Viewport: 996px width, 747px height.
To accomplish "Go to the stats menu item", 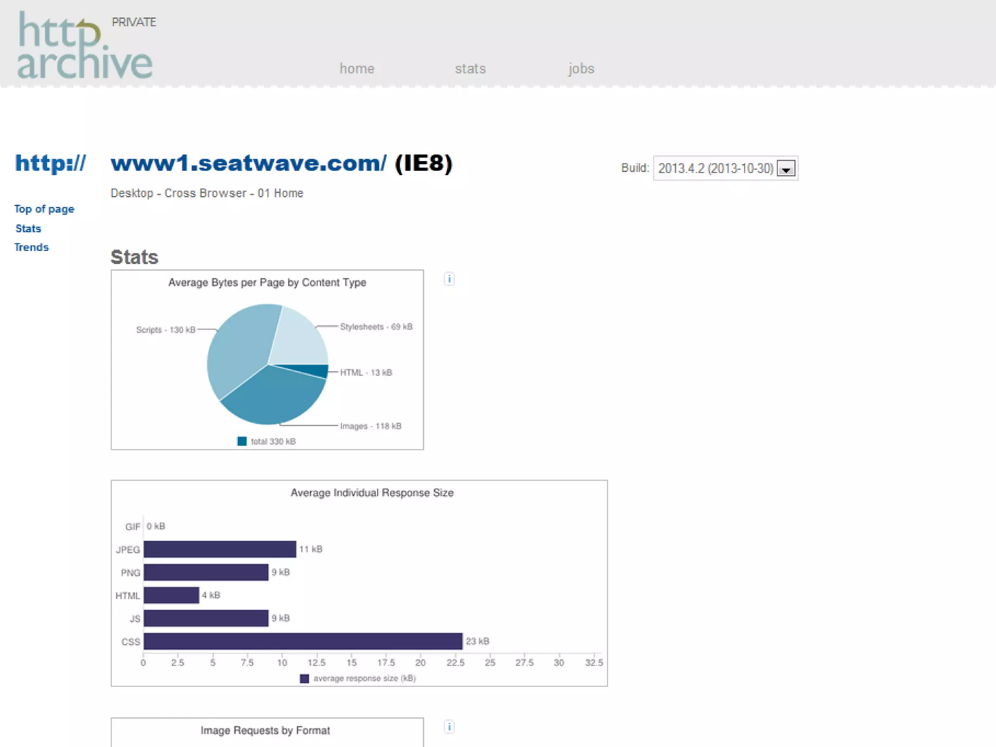I will (x=470, y=69).
